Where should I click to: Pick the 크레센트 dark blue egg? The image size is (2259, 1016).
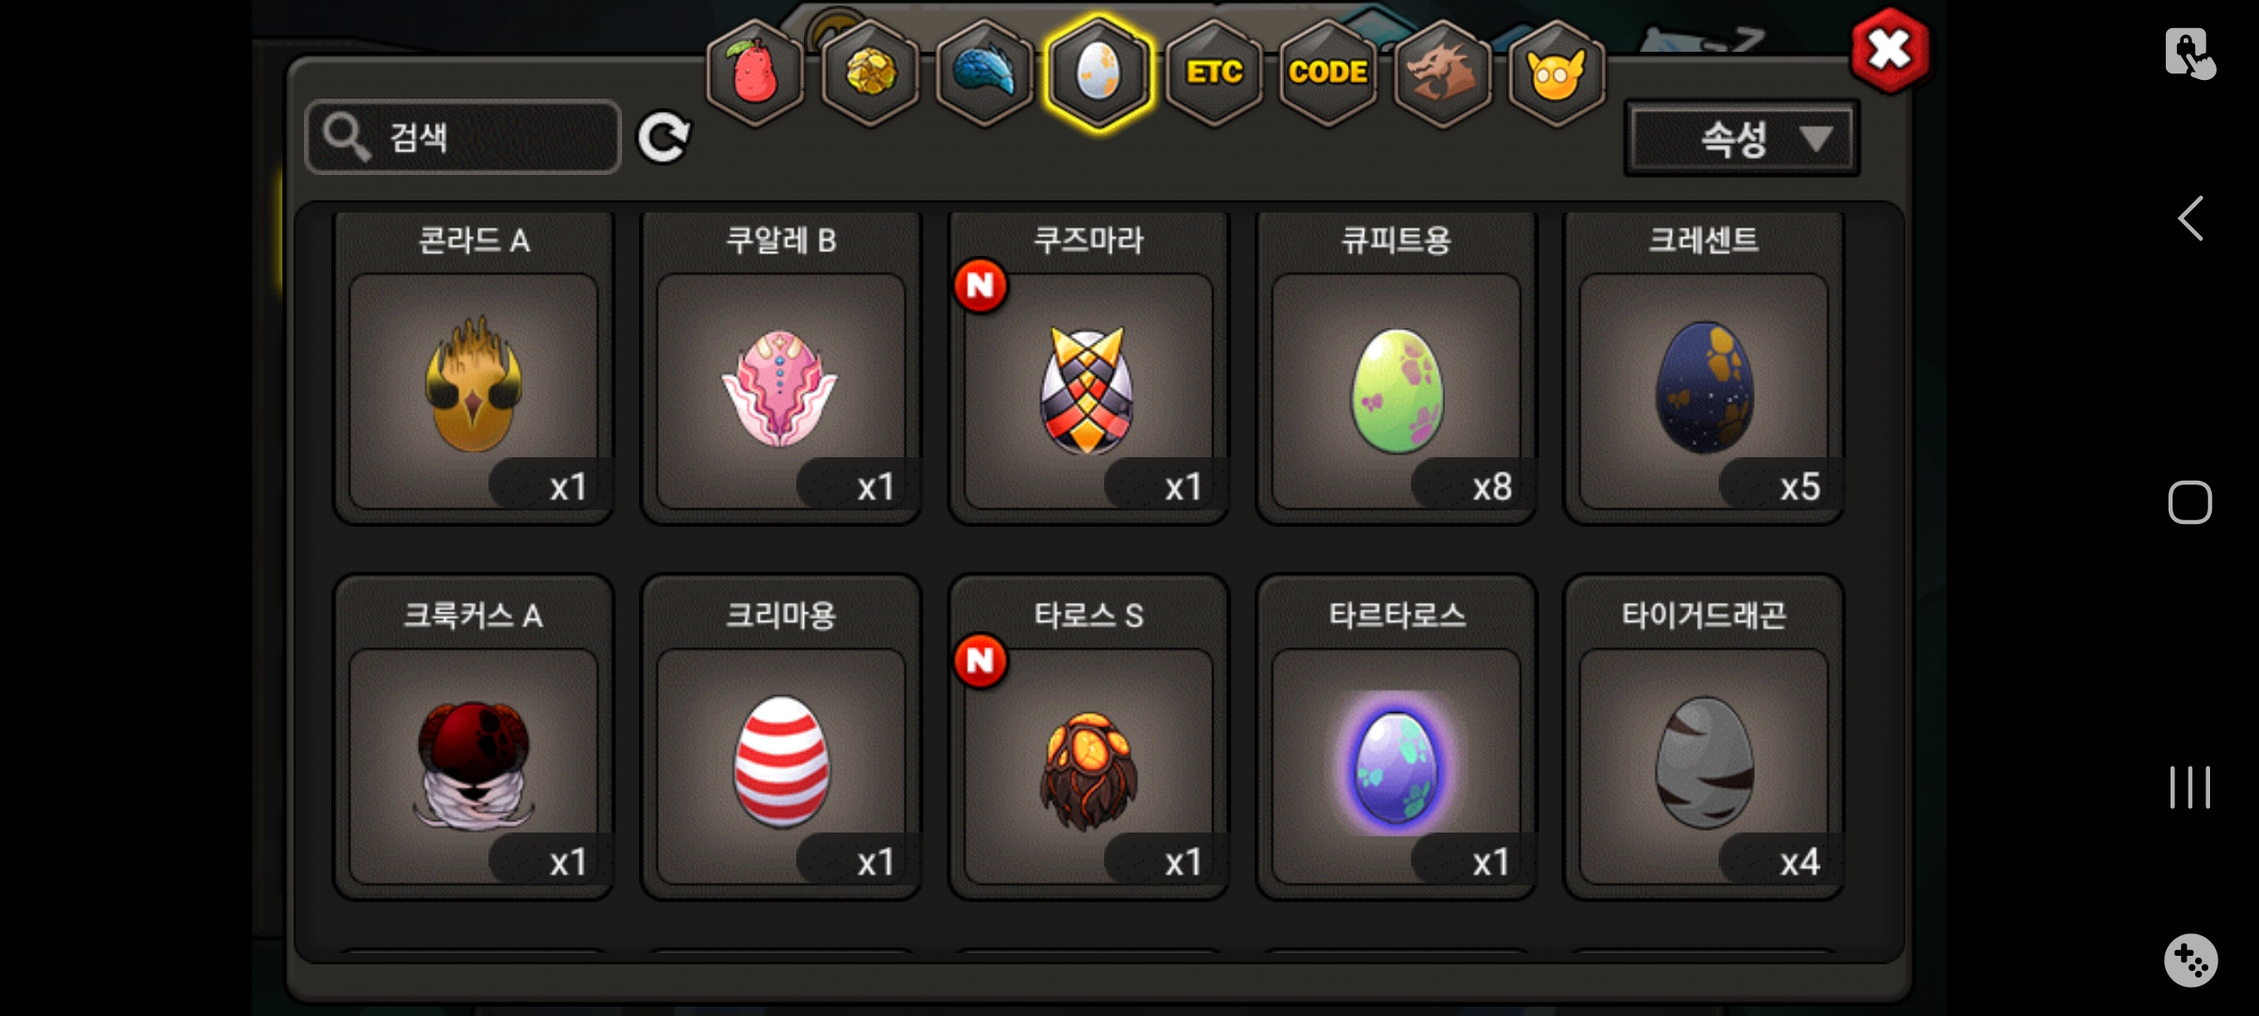click(x=1704, y=367)
